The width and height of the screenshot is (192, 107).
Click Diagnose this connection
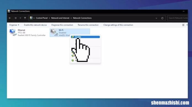62,25
